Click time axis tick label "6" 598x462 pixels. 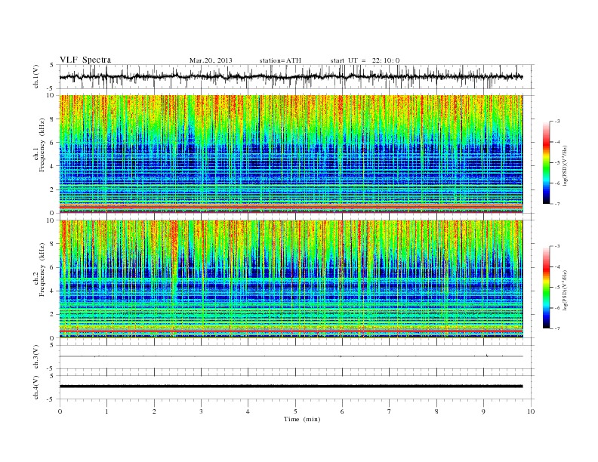[x=342, y=411]
